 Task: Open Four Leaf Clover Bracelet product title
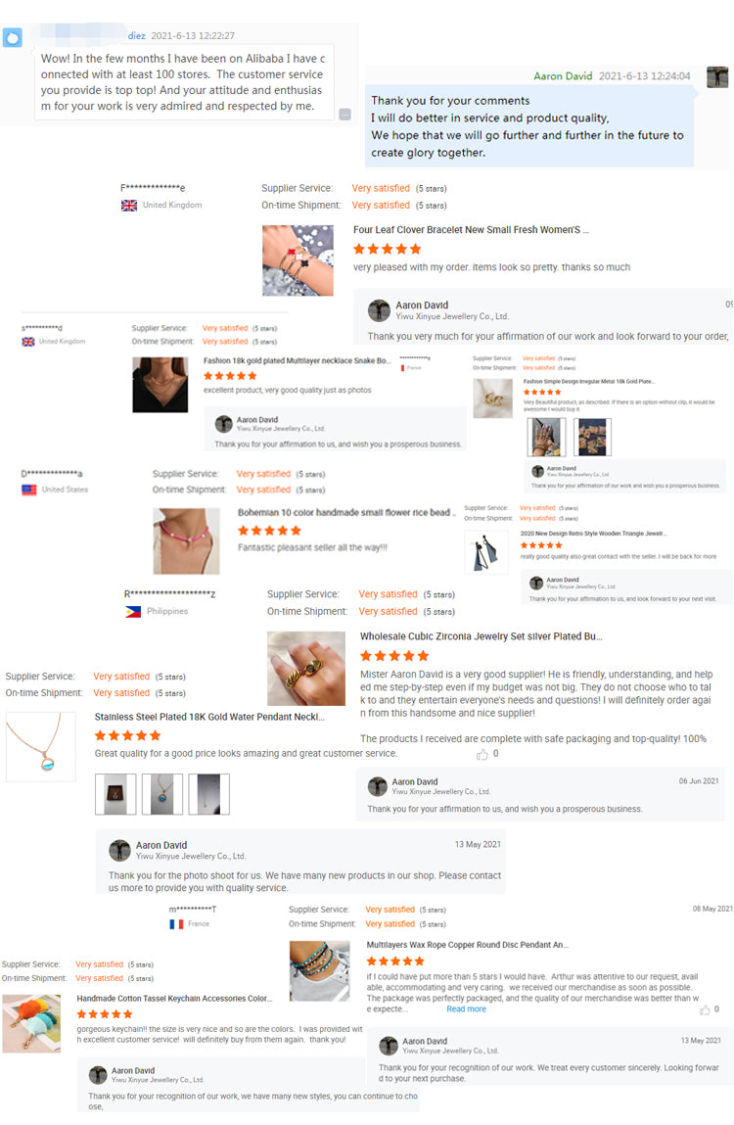[471, 229]
